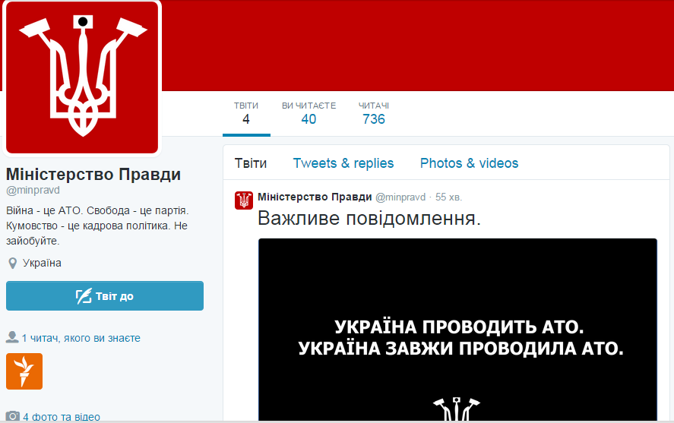
Task: Click the small avatar beside the tweet
Action: tap(244, 200)
